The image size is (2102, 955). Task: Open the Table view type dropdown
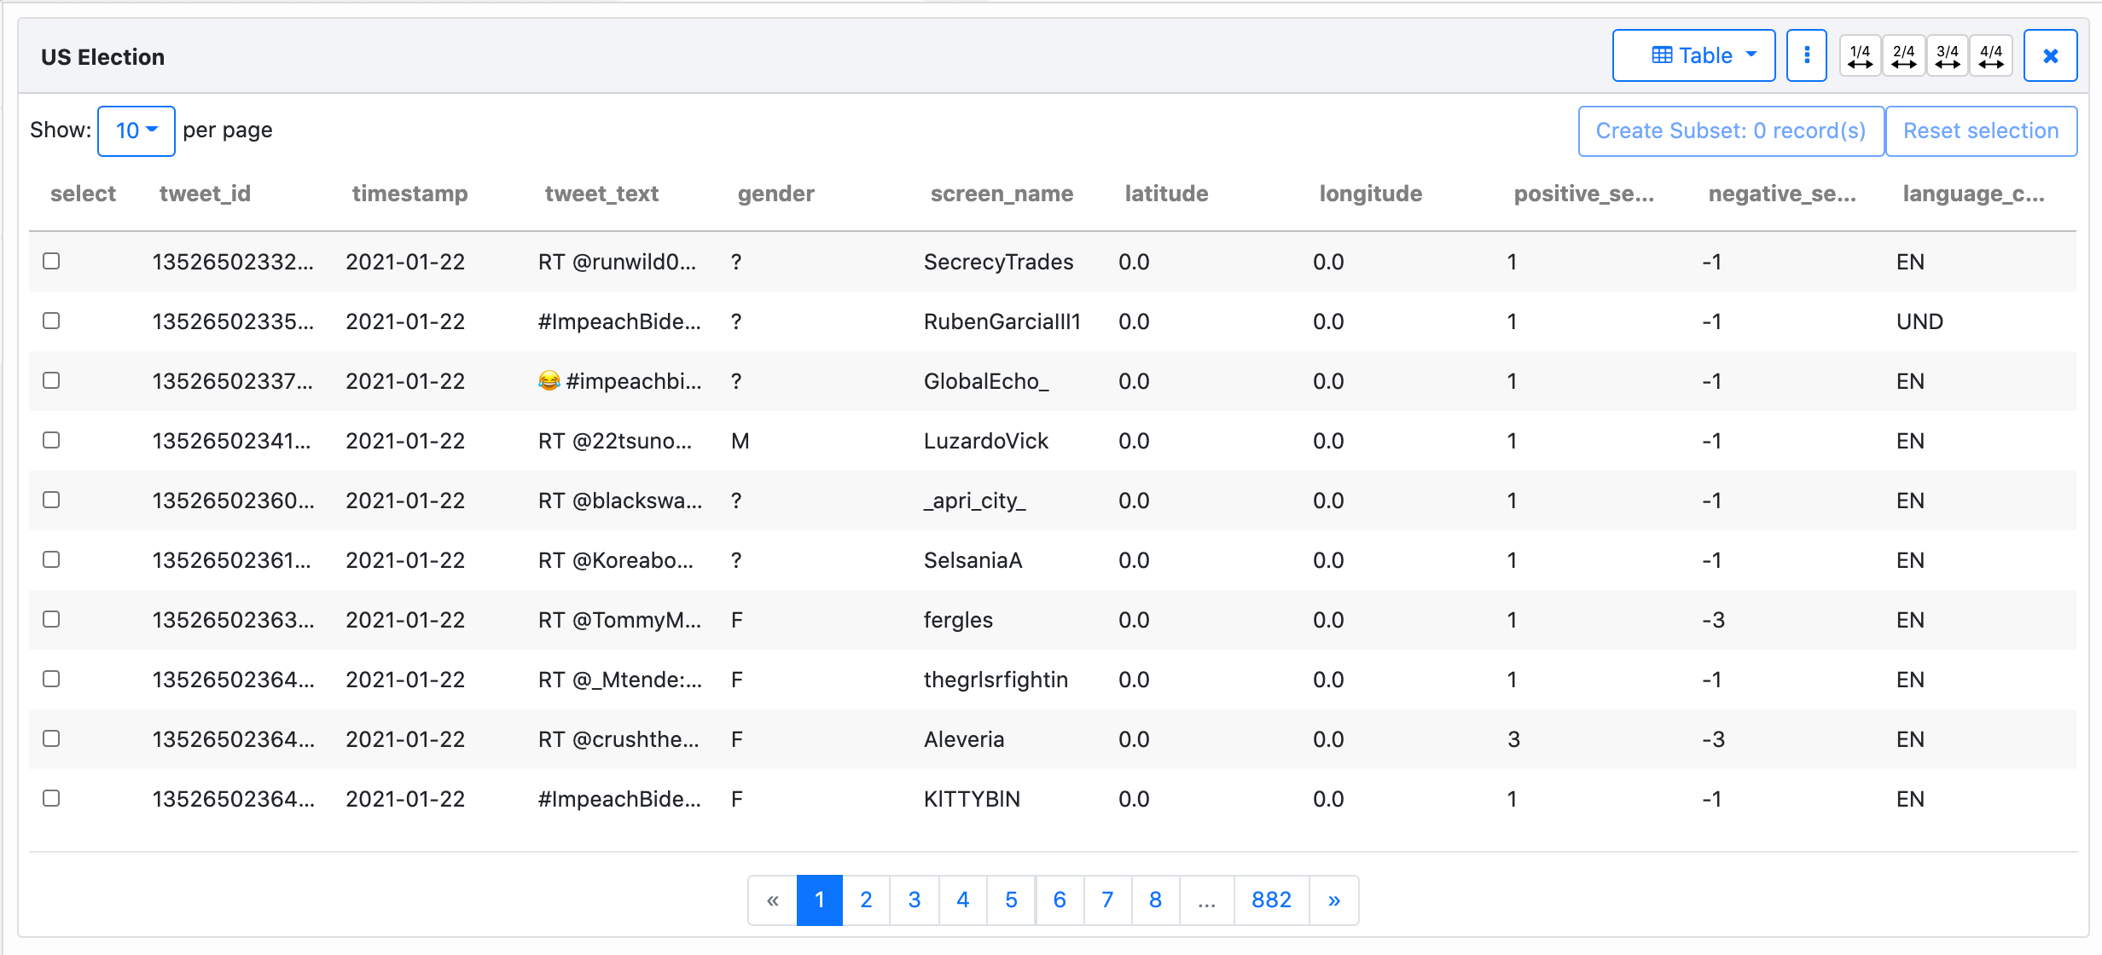(x=1693, y=55)
